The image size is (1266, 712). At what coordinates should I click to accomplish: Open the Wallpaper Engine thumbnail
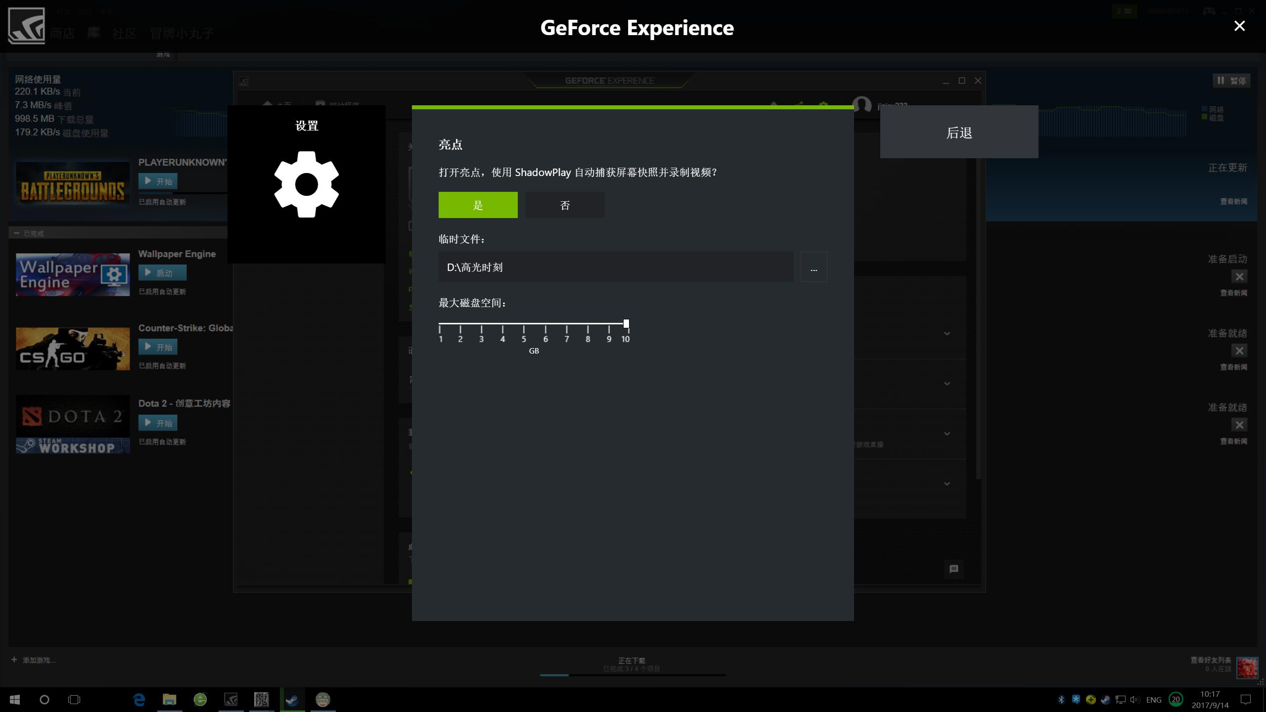73,275
